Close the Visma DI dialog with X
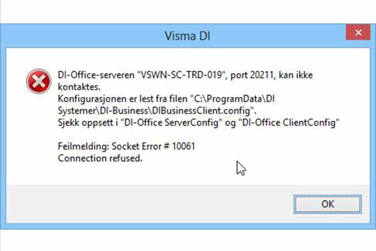The width and height of the screenshot is (376, 251). [358, 32]
